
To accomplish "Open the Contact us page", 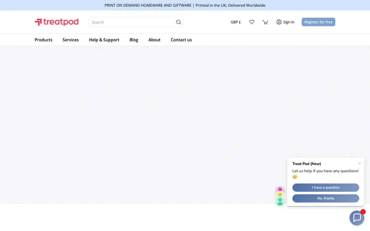I will pyautogui.click(x=181, y=40).
